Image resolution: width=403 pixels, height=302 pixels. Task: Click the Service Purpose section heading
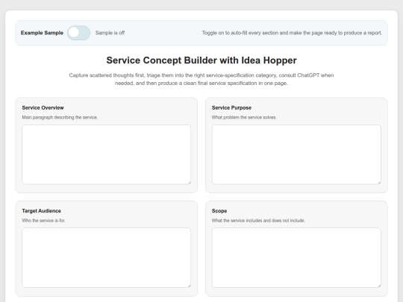point(231,108)
